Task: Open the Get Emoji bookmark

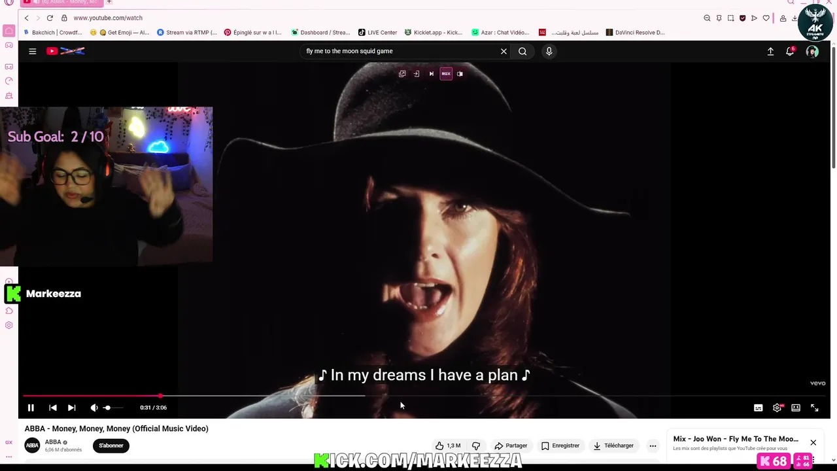Action: coord(120,32)
